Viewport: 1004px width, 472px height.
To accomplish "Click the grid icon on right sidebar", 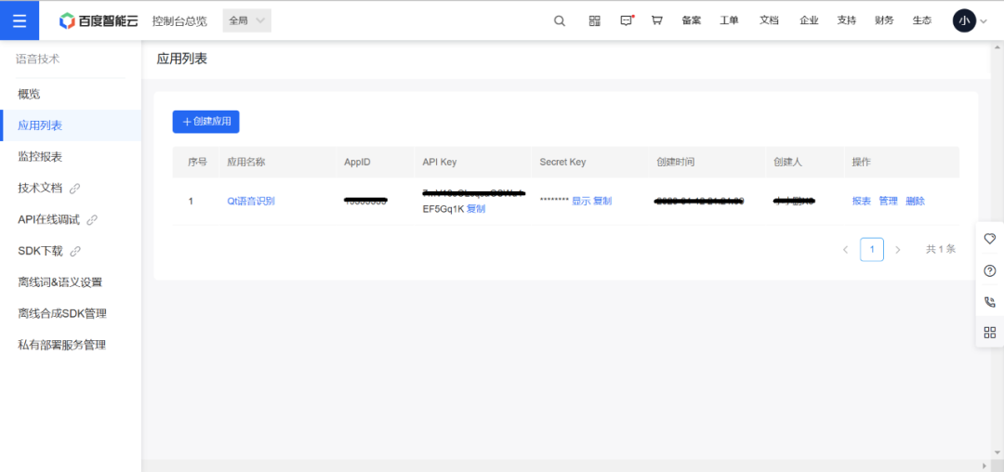I will click(989, 333).
